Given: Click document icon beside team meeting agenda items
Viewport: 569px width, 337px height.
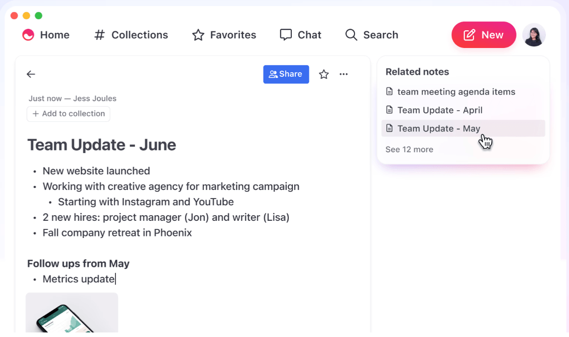Looking at the screenshot, I should click(x=389, y=91).
